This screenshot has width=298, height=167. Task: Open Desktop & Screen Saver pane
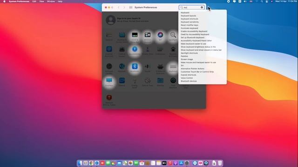[x=122, y=35]
